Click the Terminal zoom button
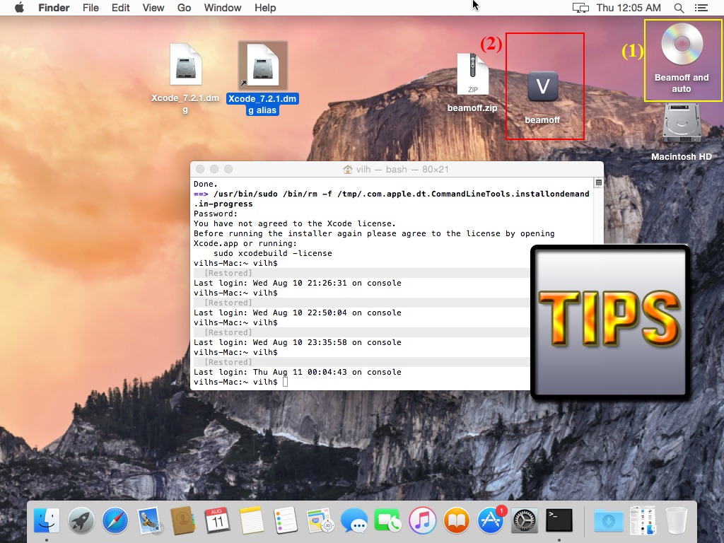Screen dimensions: 724x543 pos(228,170)
